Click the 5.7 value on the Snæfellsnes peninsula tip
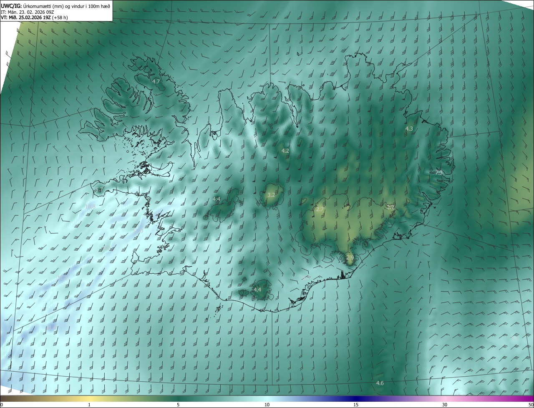This screenshot has height=408, width=534. pos(98,190)
